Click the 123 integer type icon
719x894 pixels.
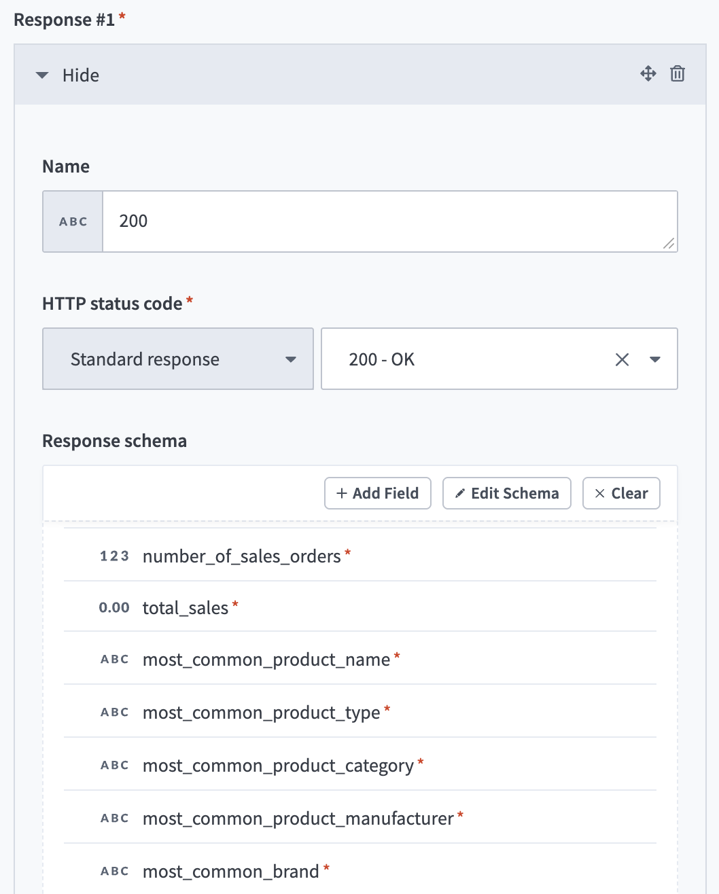114,556
